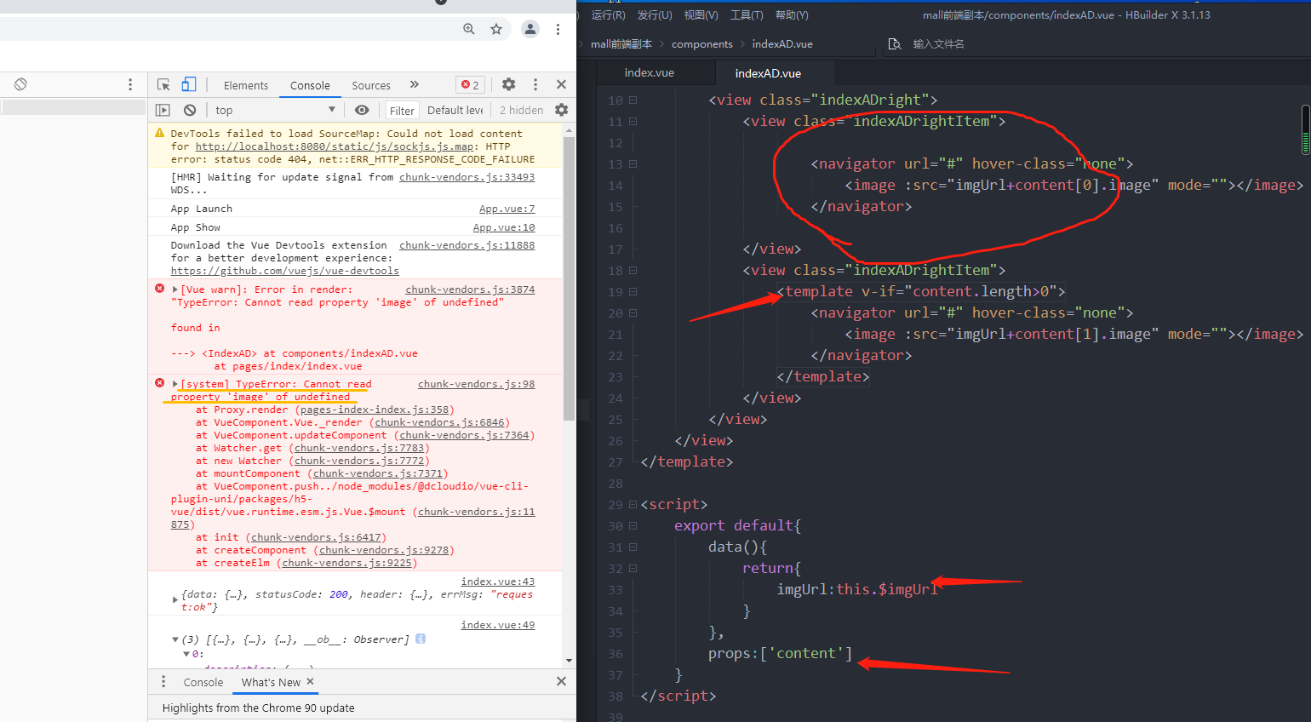Viewport: 1311px width, 722px height.
Task: Fold the template block at line 19
Action: 633,292
